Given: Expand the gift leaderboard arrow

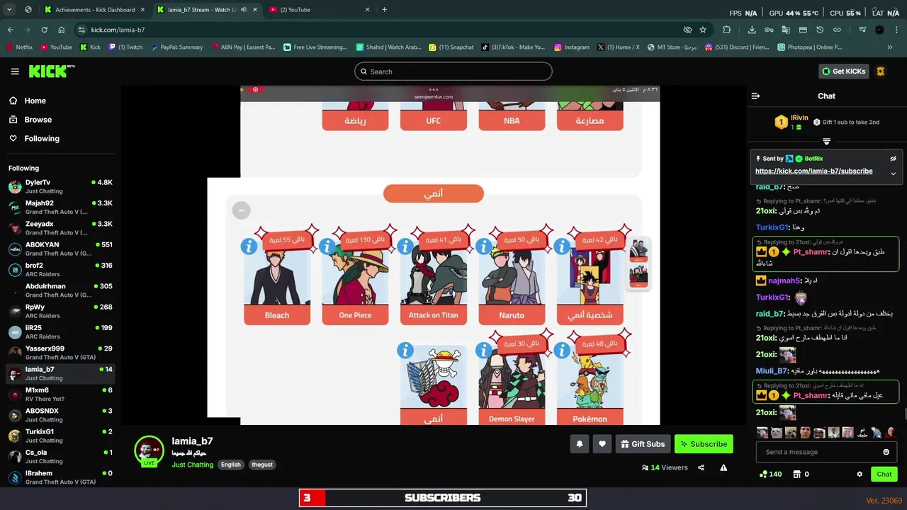Looking at the screenshot, I should [826, 142].
